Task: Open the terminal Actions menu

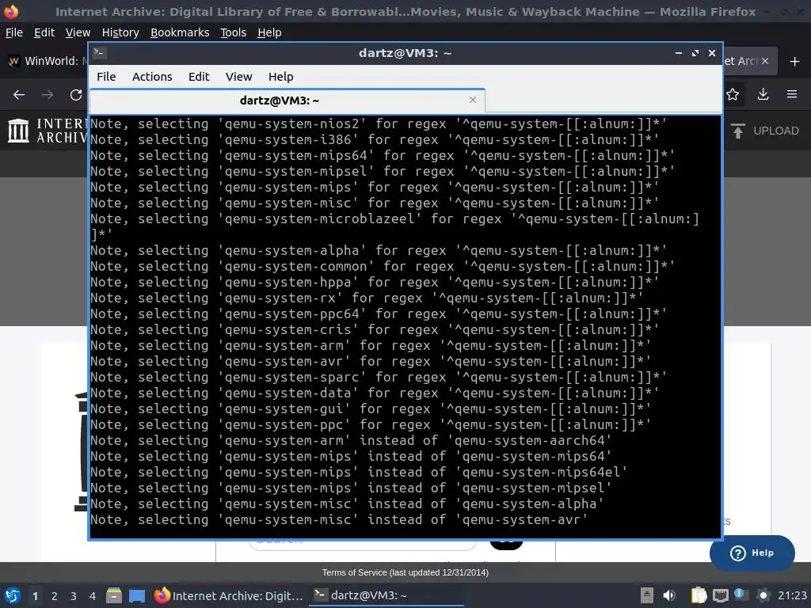Action: pos(152,77)
